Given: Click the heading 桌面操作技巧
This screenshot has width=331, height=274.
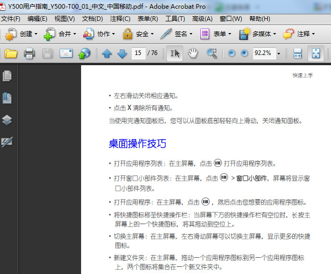Looking at the screenshot, I should click(137, 144).
